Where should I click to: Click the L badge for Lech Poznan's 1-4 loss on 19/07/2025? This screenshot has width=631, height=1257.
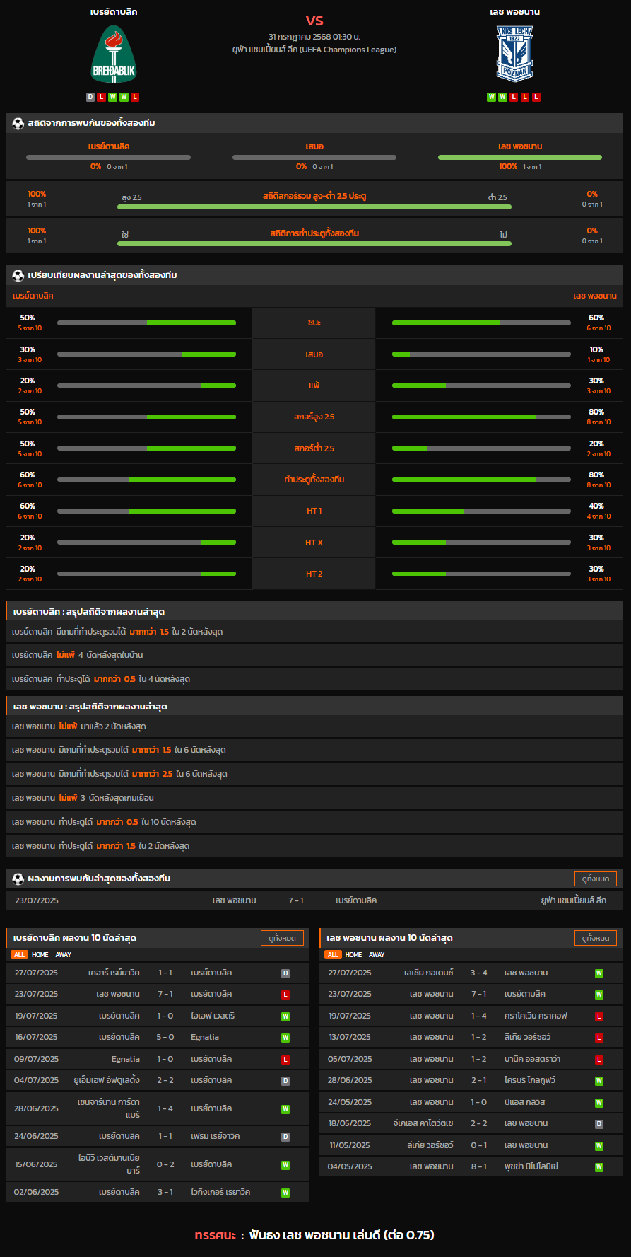[599, 1016]
